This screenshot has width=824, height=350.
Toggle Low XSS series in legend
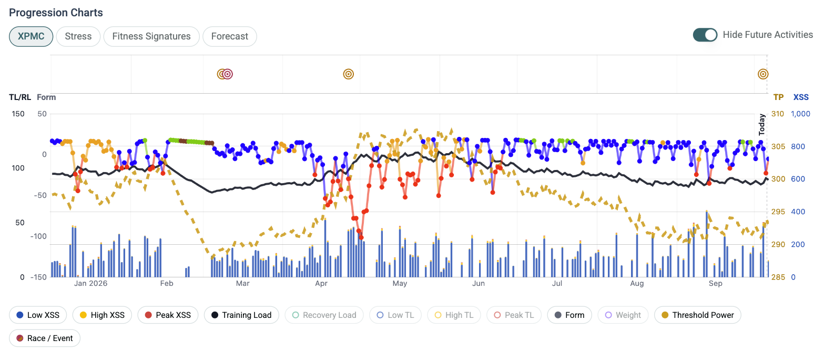[x=39, y=315]
